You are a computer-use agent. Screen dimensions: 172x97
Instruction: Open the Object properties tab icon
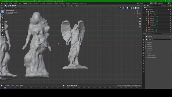coord(144,53)
